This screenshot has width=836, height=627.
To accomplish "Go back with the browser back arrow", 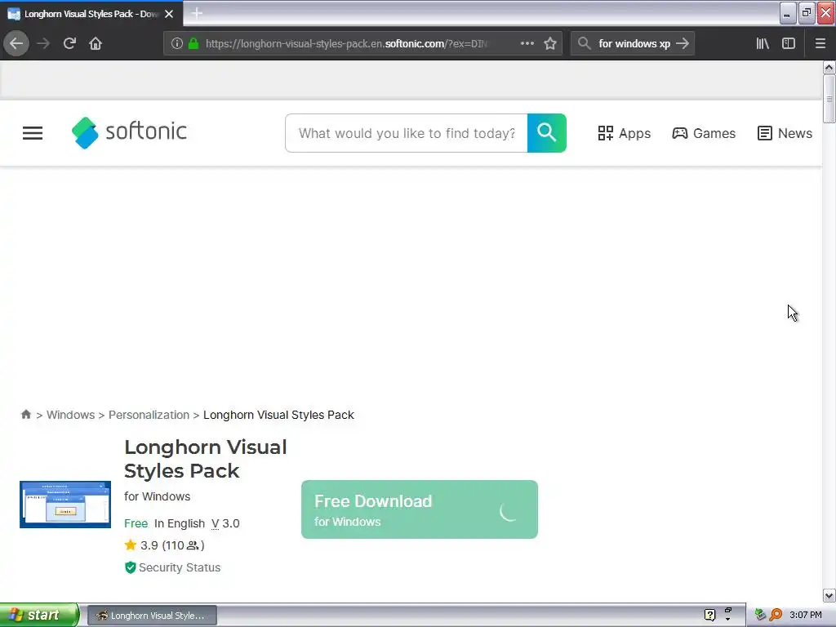I will [x=16, y=43].
